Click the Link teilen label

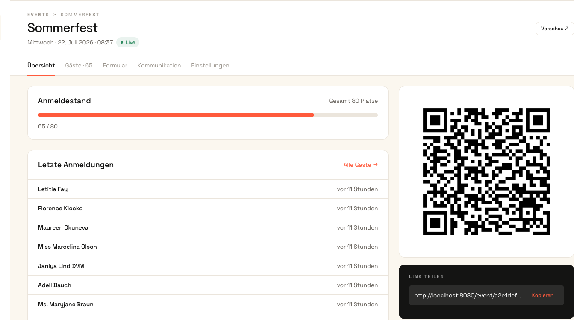click(x=427, y=276)
